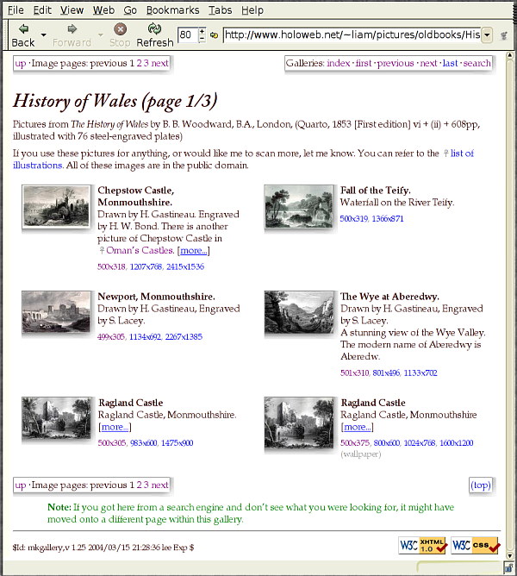Expand the URL address bar dropdown

(487, 35)
